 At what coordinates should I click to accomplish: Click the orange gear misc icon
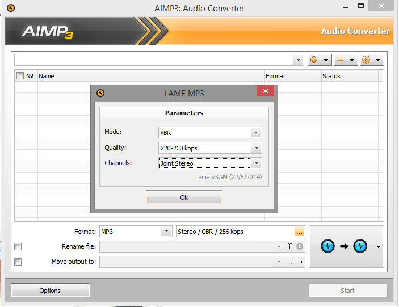pyautogui.click(x=367, y=60)
